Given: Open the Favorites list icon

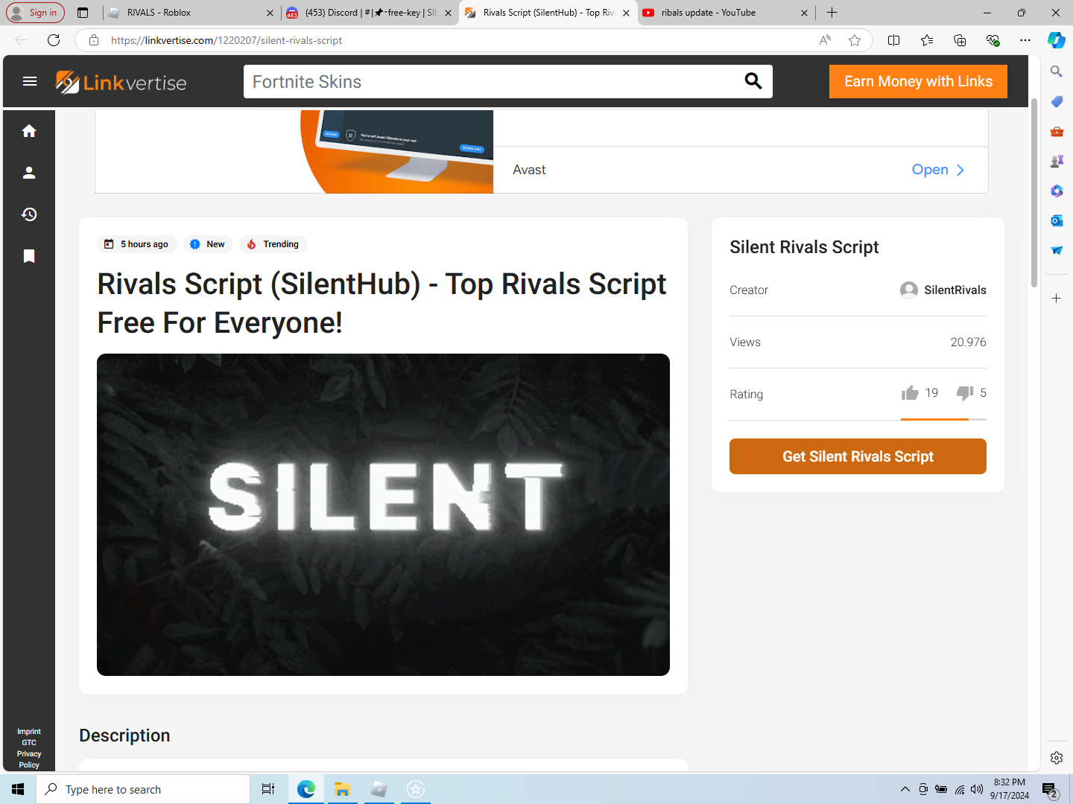Looking at the screenshot, I should tap(927, 40).
